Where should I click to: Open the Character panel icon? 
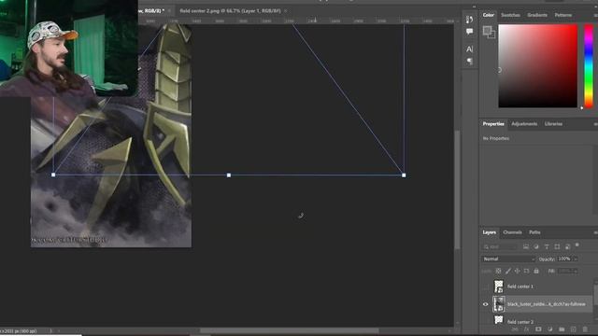click(469, 49)
